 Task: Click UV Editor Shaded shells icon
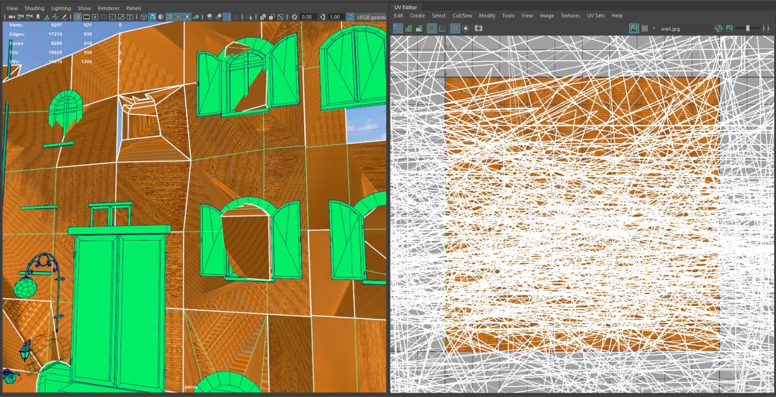tap(409, 28)
